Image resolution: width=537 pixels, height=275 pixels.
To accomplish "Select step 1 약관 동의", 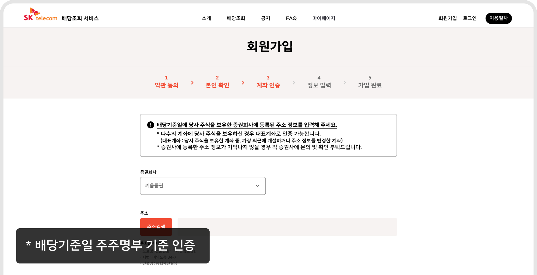I will [x=167, y=82].
